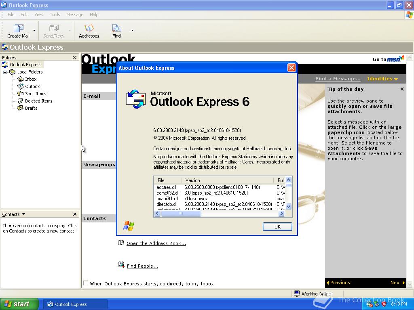Click file list right scroll arrow
This screenshot has height=310, width=414.
coord(281,214)
